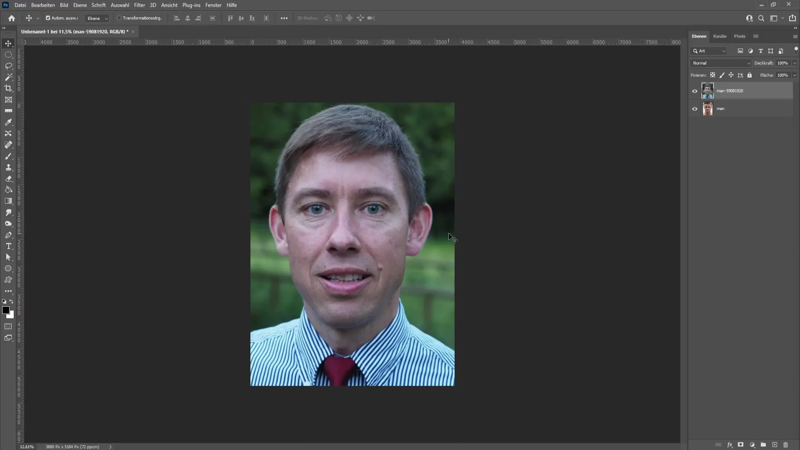Switch to the Pfade tab
The width and height of the screenshot is (800, 450).
[740, 36]
